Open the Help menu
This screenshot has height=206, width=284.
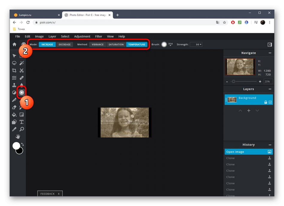click(x=122, y=36)
